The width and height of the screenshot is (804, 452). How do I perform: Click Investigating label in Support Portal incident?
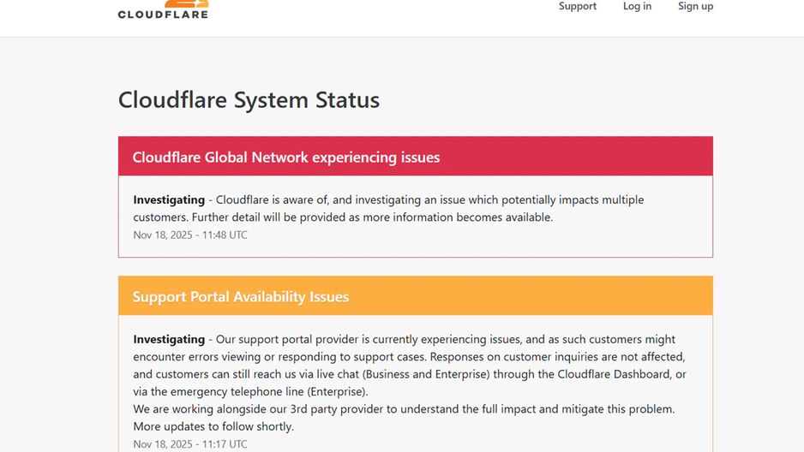(169, 339)
